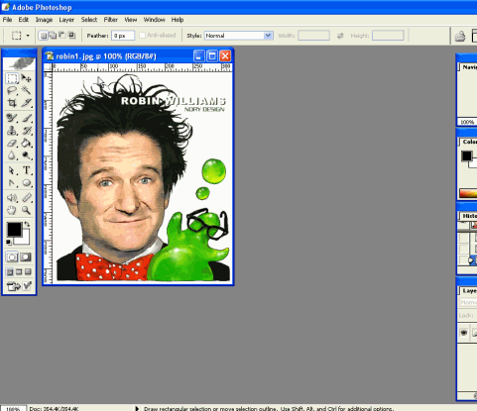The width and height of the screenshot is (477, 411).
Task: Select the Zoom magnifier tool
Action: [26, 210]
